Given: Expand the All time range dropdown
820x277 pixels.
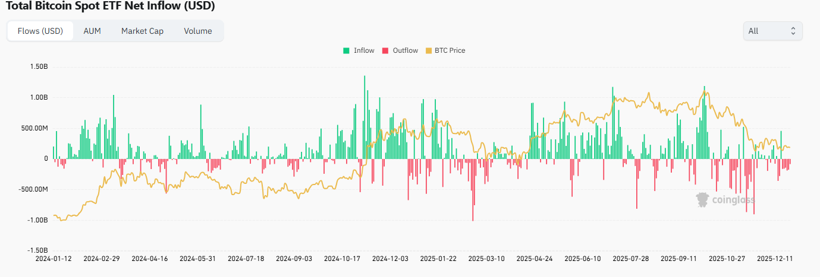Looking at the screenshot, I should click(772, 31).
